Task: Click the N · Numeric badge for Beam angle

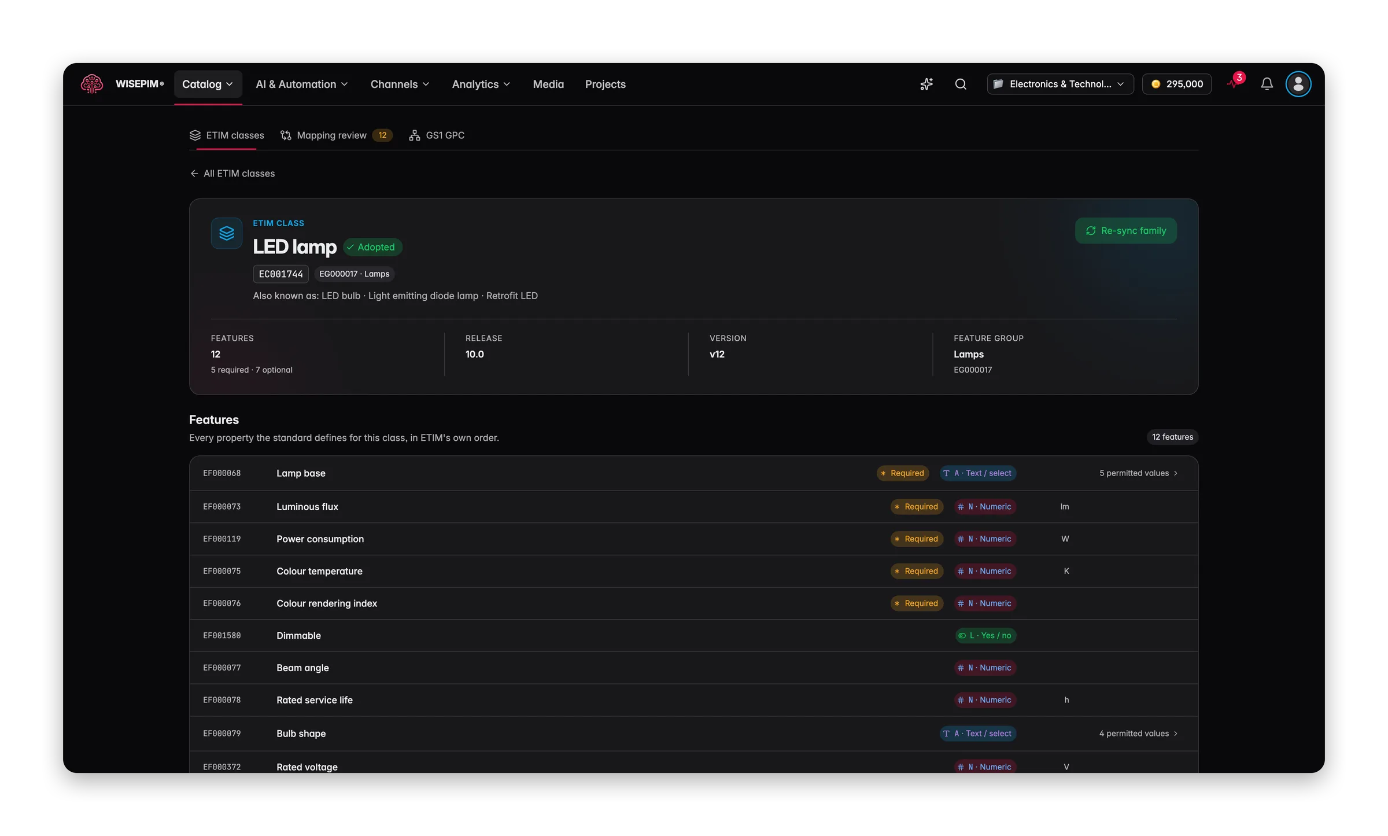Action: click(x=985, y=668)
